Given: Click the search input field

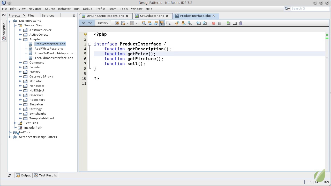Looking at the screenshot, I should click(309, 9).
